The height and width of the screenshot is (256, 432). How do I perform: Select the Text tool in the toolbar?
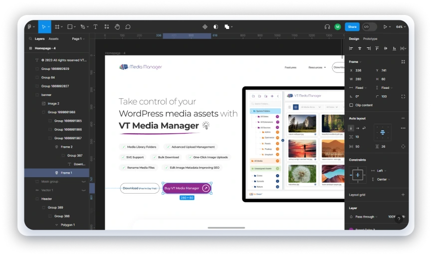(95, 27)
